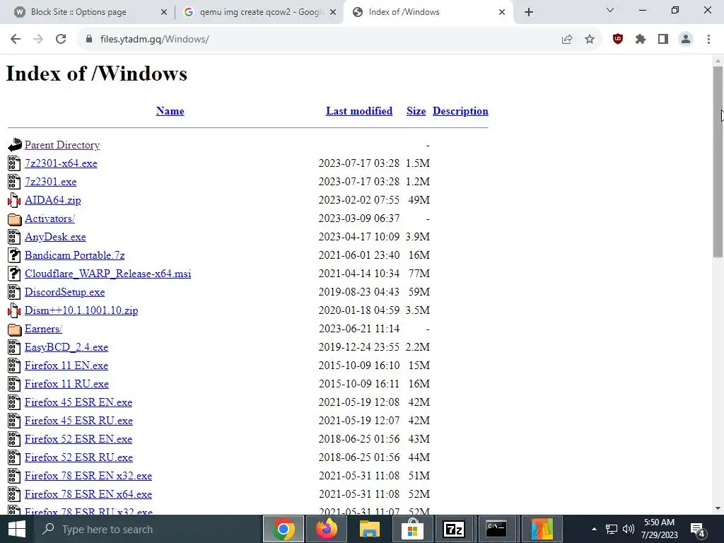Screen dimensions: 724x543
Task: Toggle the browser side panel icon
Action: tap(663, 40)
